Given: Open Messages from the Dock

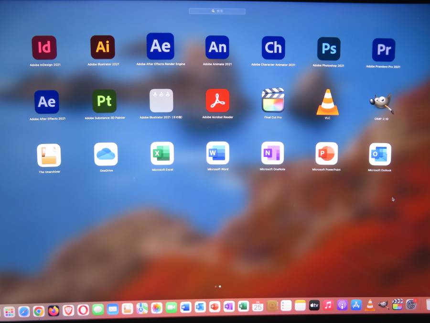Looking at the screenshot, I should point(98,310).
